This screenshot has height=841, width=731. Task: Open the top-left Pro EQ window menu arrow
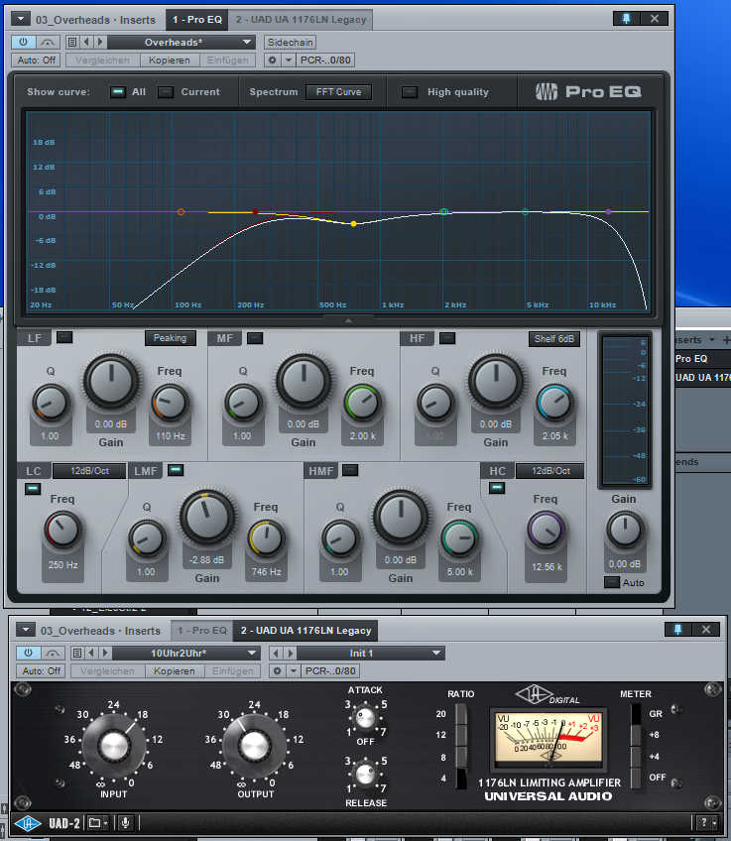[21, 19]
